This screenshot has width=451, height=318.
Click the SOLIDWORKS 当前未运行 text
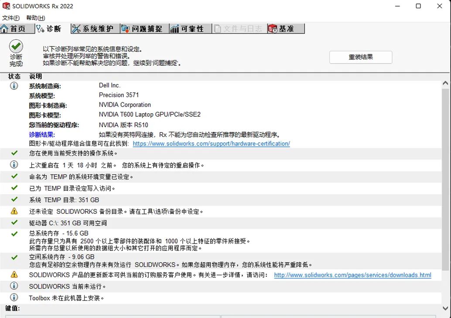click(x=68, y=287)
